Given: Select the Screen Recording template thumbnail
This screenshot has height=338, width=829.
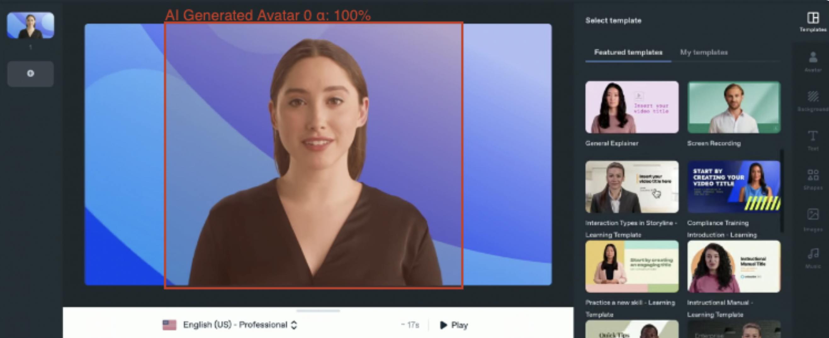Looking at the screenshot, I should 734,107.
